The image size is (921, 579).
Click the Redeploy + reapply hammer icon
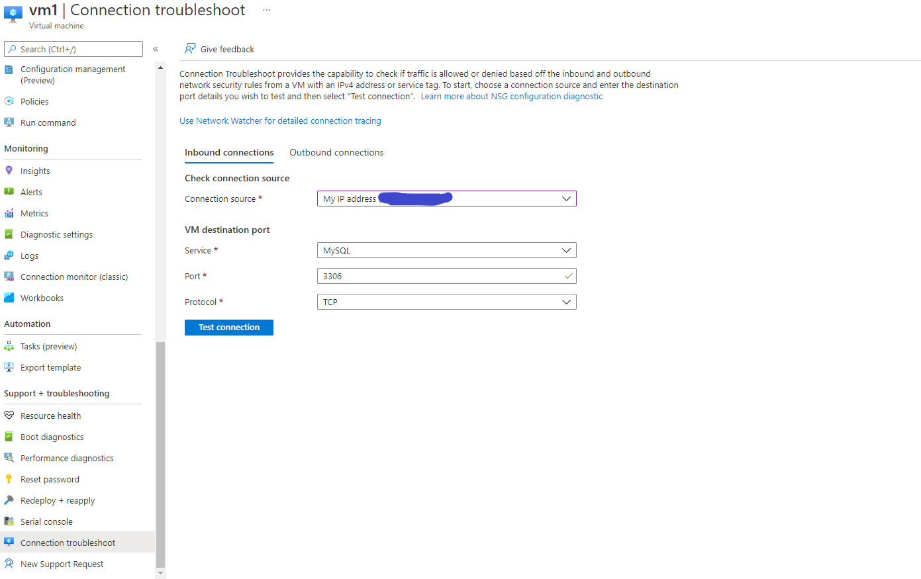tap(9, 500)
